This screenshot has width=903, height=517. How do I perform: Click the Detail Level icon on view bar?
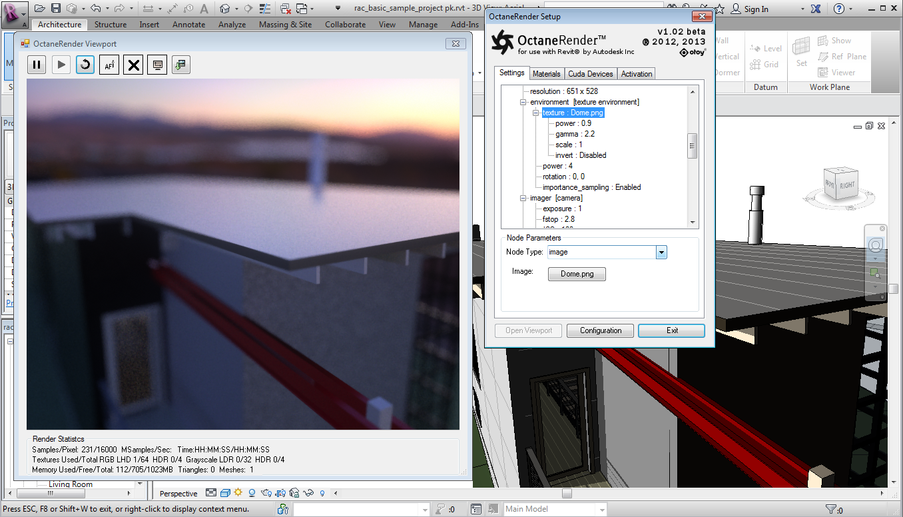click(211, 493)
